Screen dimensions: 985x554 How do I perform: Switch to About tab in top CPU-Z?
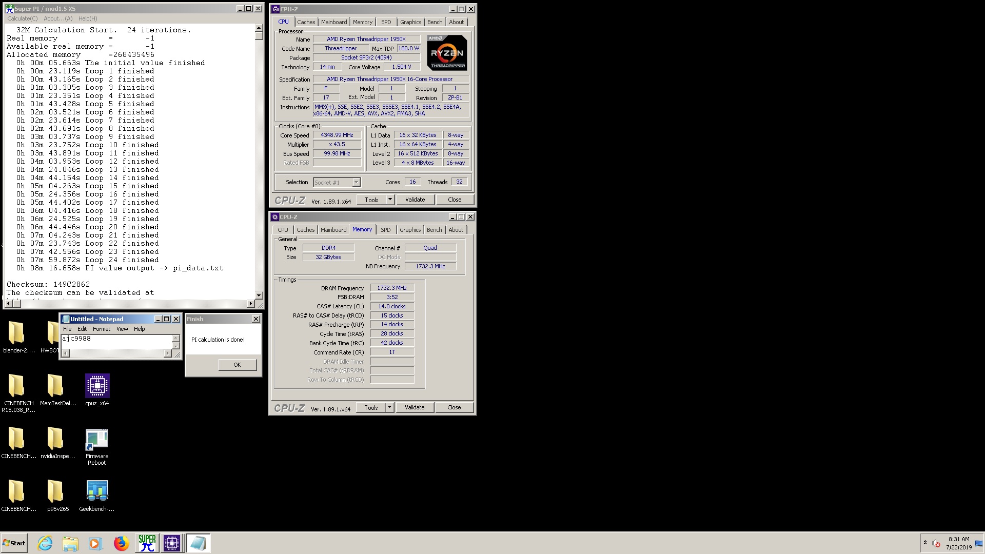457,22
